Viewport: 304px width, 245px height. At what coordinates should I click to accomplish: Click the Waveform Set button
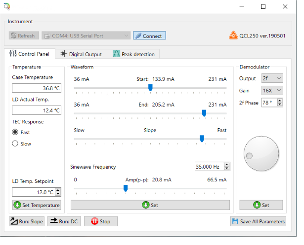click(x=150, y=205)
